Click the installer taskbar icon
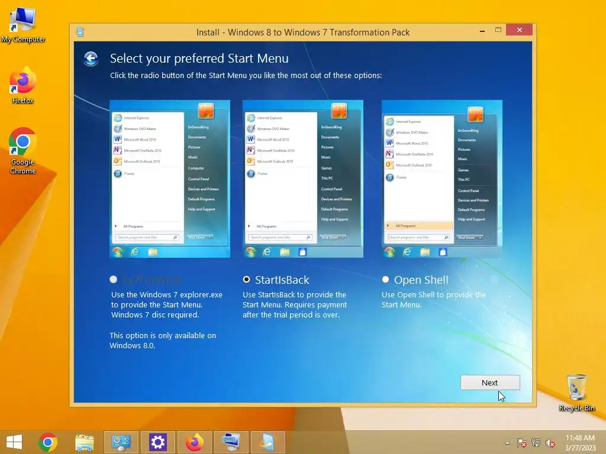This screenshot has width=606, height=454. point(268,442)
